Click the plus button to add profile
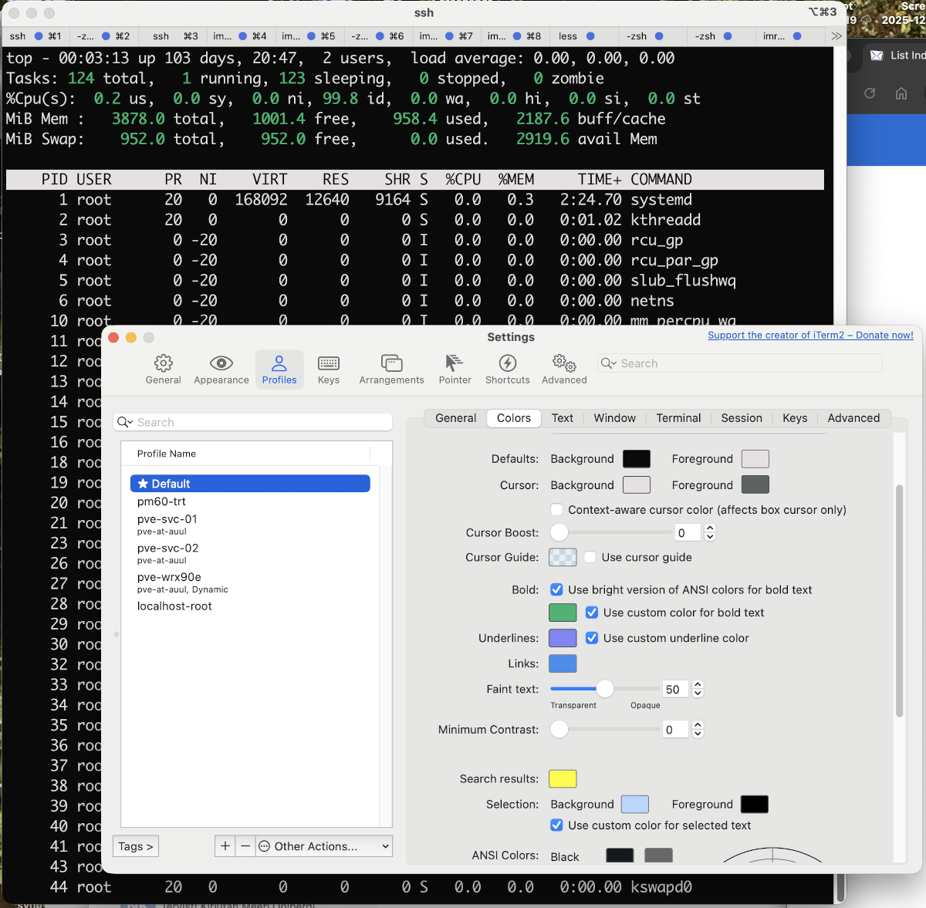Viewport: 926px width, 908px height. pos(225,846)
